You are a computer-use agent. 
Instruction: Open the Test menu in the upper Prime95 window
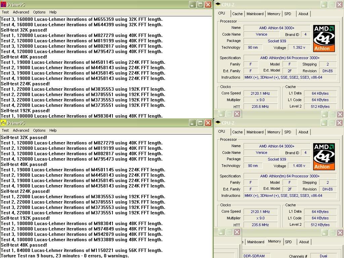[5, 12]
